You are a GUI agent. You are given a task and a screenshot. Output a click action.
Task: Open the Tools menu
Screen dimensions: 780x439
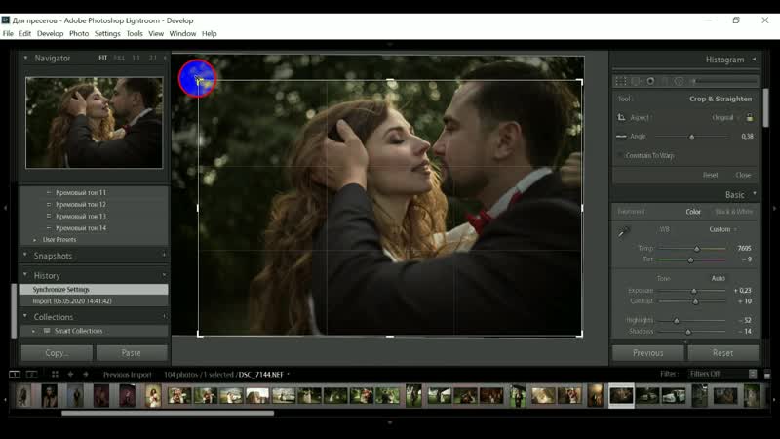135,34
